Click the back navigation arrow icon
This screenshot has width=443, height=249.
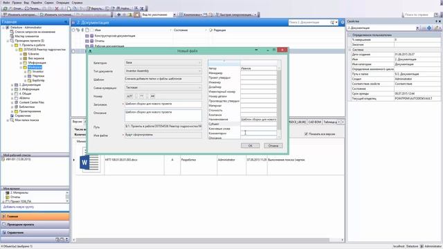click(118, 15)
